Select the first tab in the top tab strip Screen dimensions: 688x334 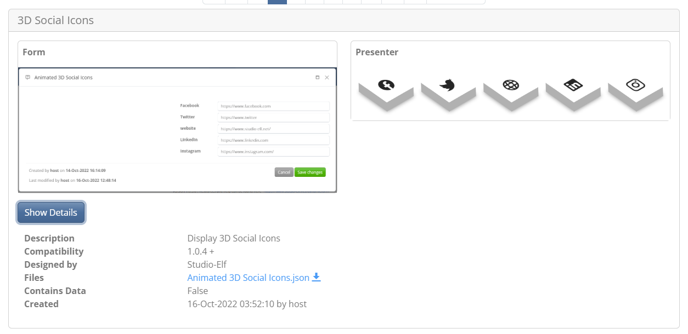[x=214, y=2]
